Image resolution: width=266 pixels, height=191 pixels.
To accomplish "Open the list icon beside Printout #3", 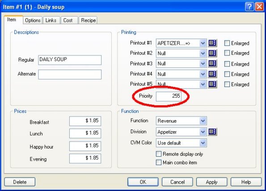I will pyautogui.click(x=212, y=63).
